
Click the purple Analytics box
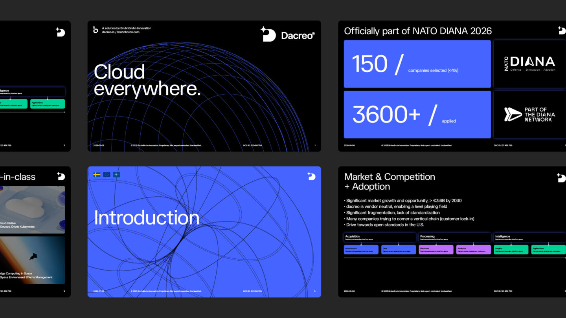474,250
